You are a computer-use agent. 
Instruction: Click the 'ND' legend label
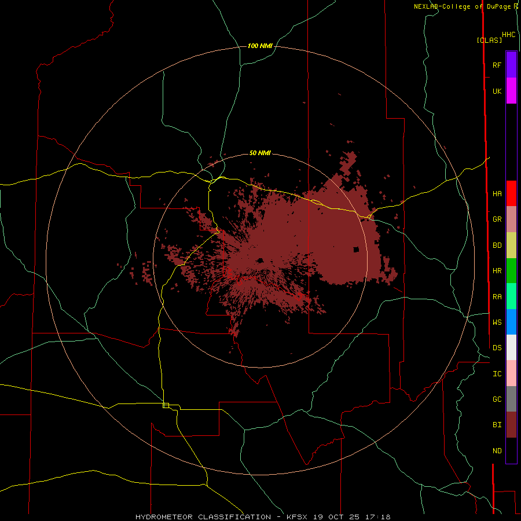point(497,451)
